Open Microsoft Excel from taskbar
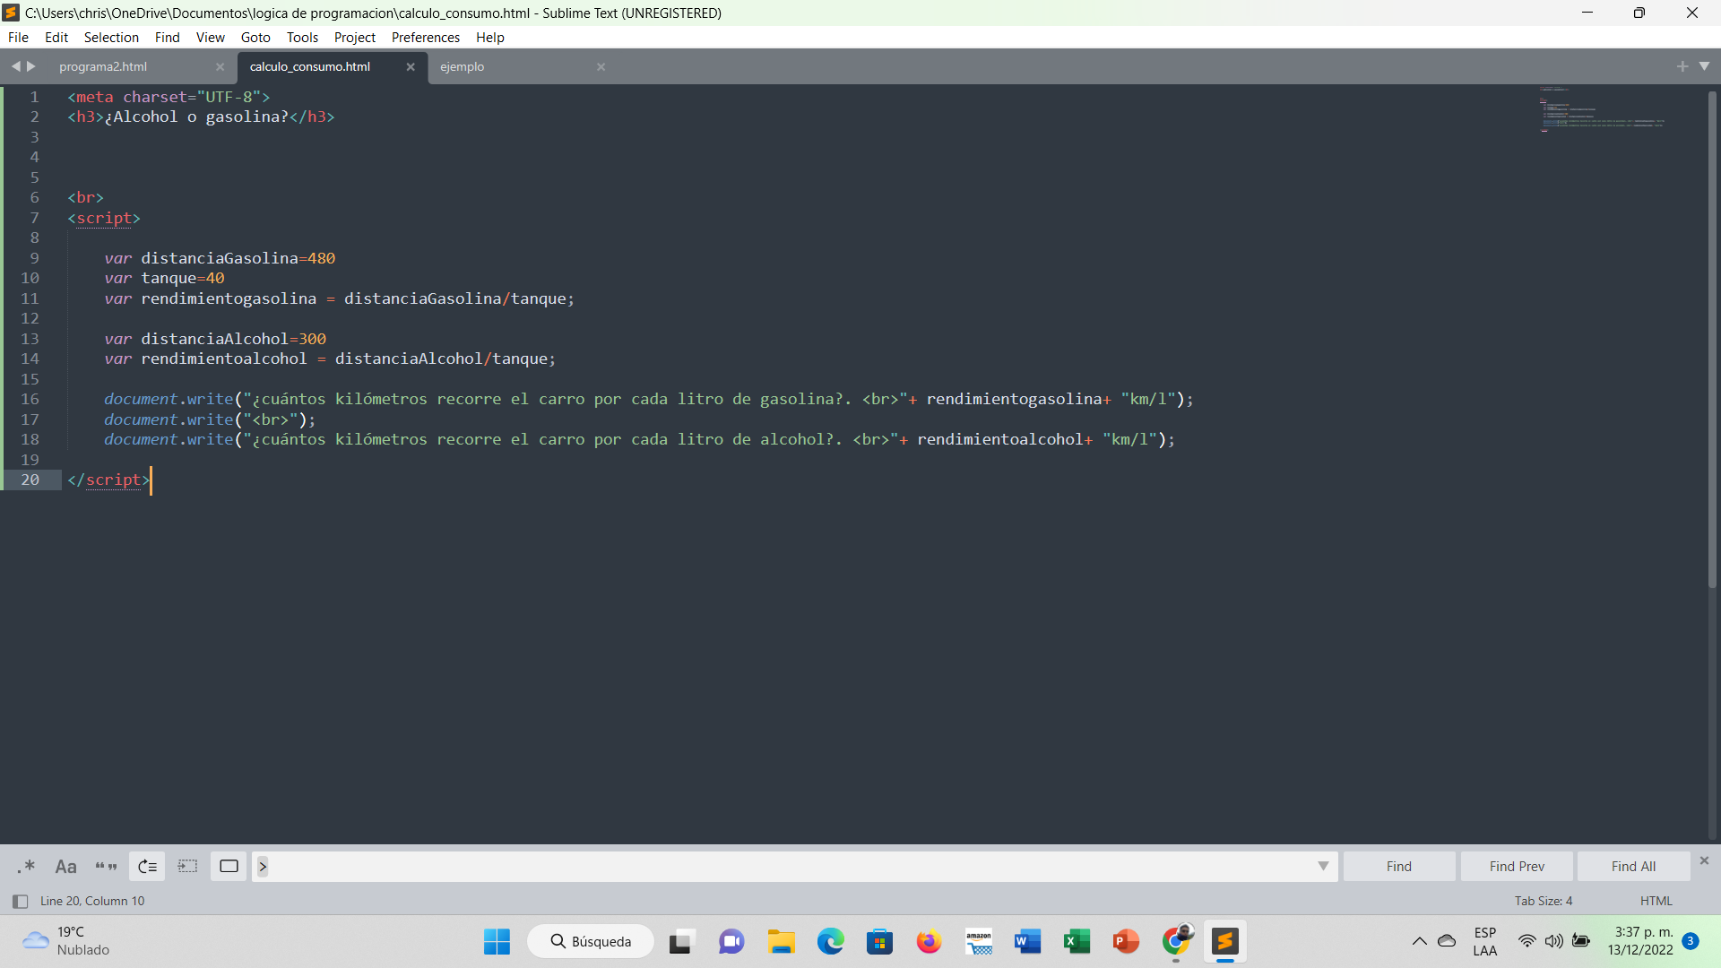This screenshot has height=968, width=1721. click(1077, 942)
